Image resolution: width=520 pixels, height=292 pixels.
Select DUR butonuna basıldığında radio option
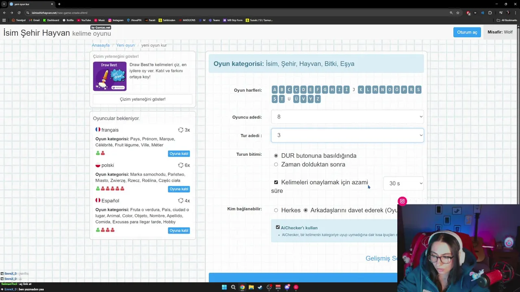pos(276,156)
